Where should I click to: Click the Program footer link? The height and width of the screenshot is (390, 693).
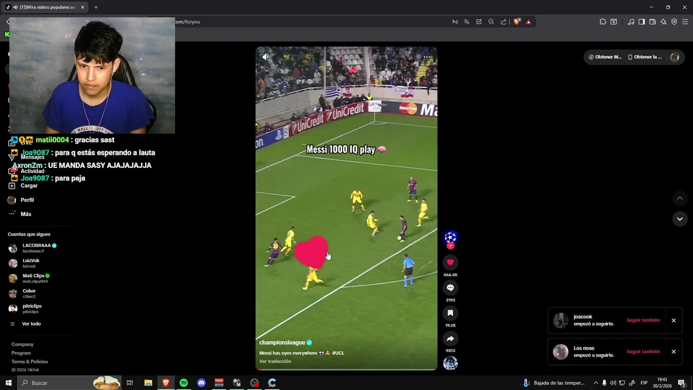click(21, 353)
